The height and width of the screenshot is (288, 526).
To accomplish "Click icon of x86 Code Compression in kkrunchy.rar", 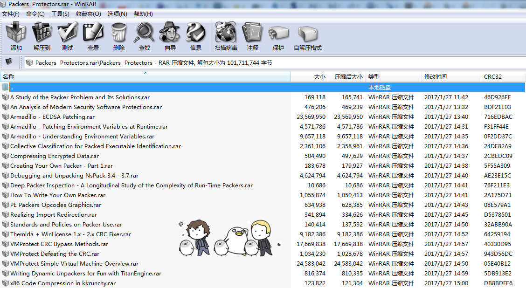I will 5,283.
